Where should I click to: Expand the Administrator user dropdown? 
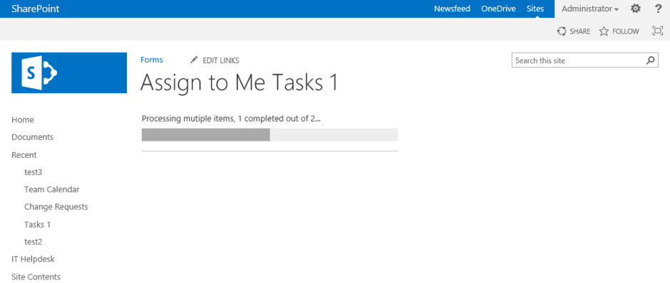click(589, 9)
